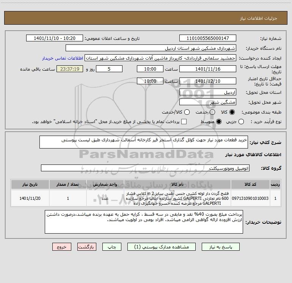Image resolution: width=292 pixels, height=283 pixels.
Task: Click the delivery city field مشگین شهر
Action: 208,102
